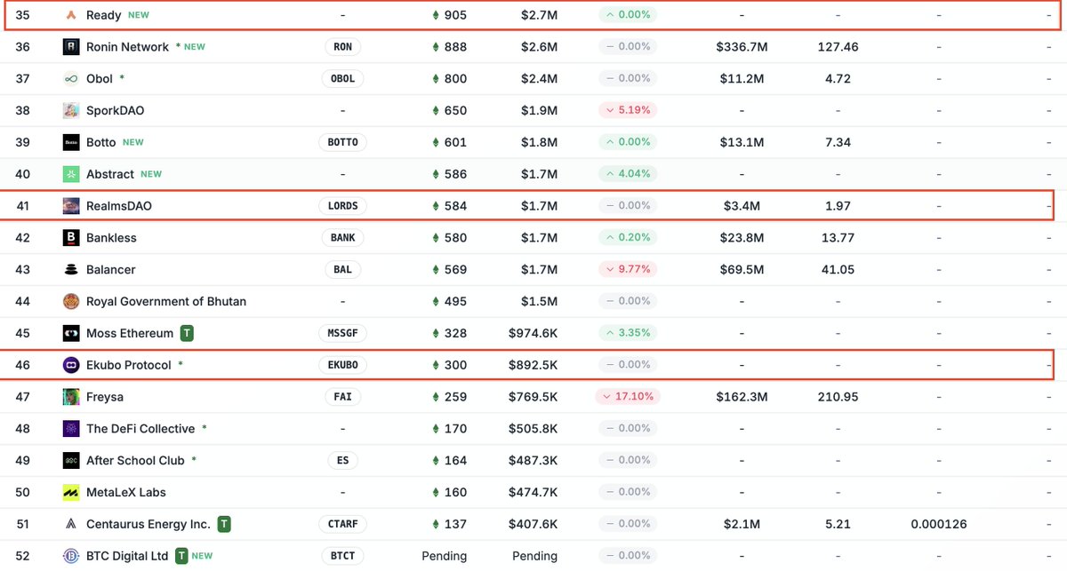Screen dimensions: 1067x571
Task: Open Royal Government of Bhutan entry
Action: coord(166,302)
